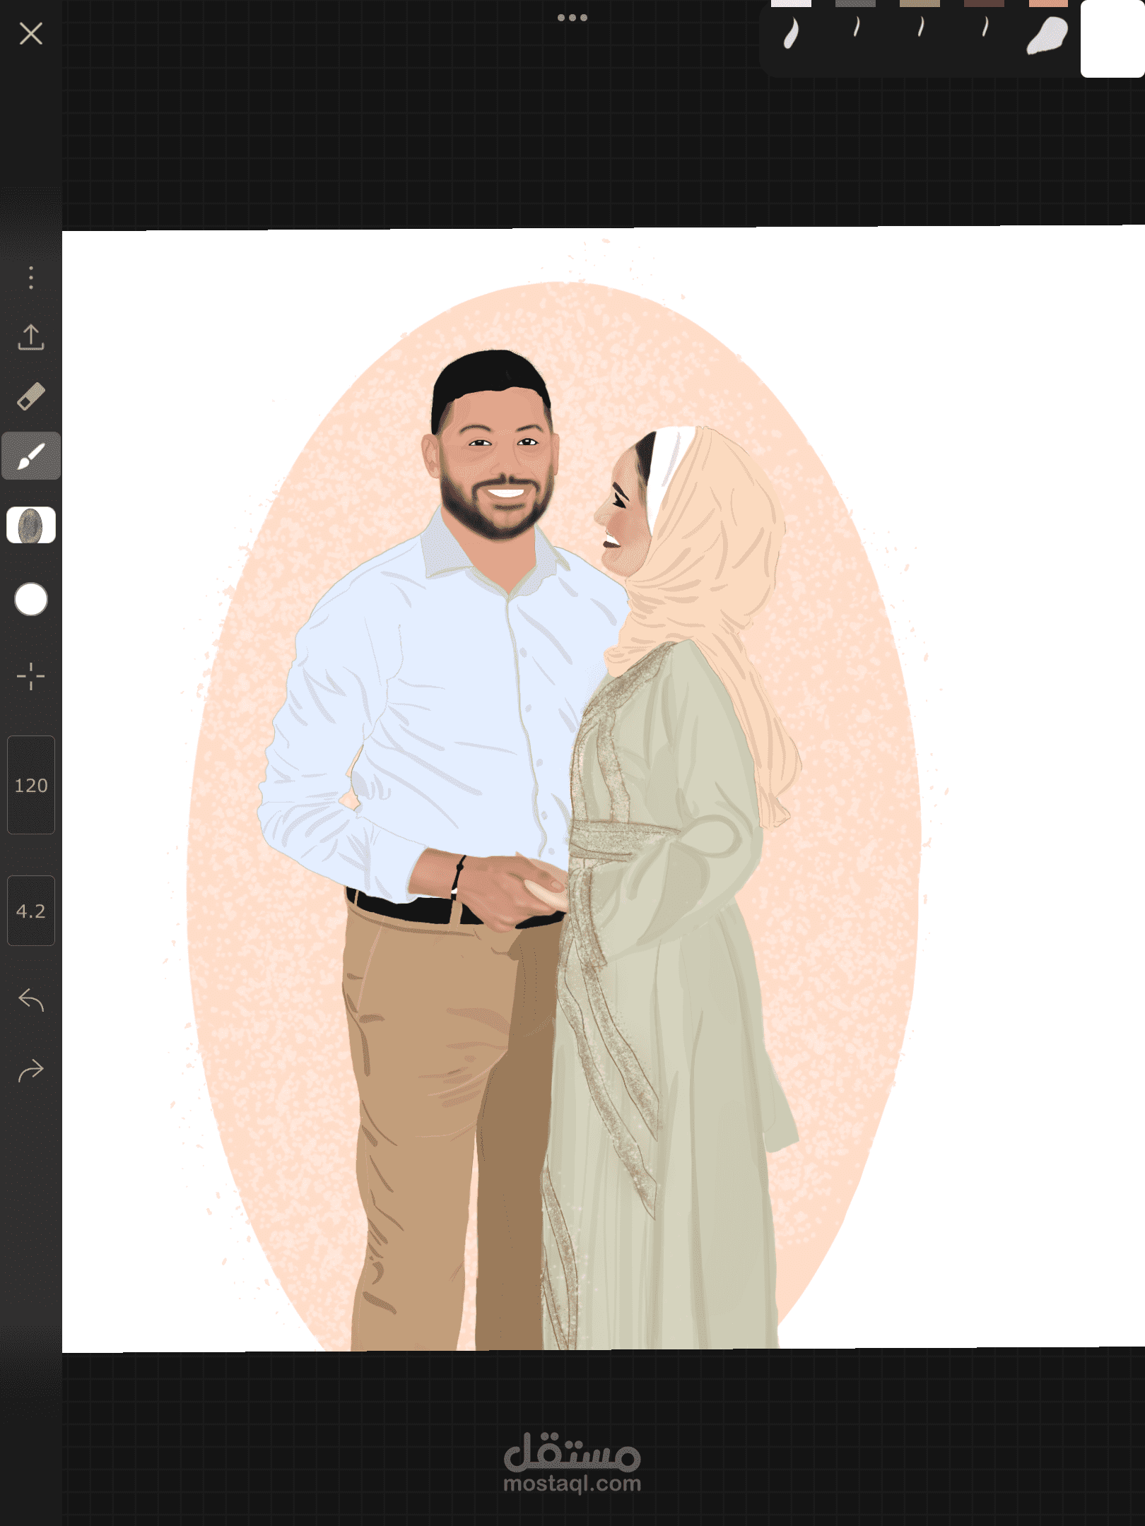Undo the last stroke

[31, 1000]
